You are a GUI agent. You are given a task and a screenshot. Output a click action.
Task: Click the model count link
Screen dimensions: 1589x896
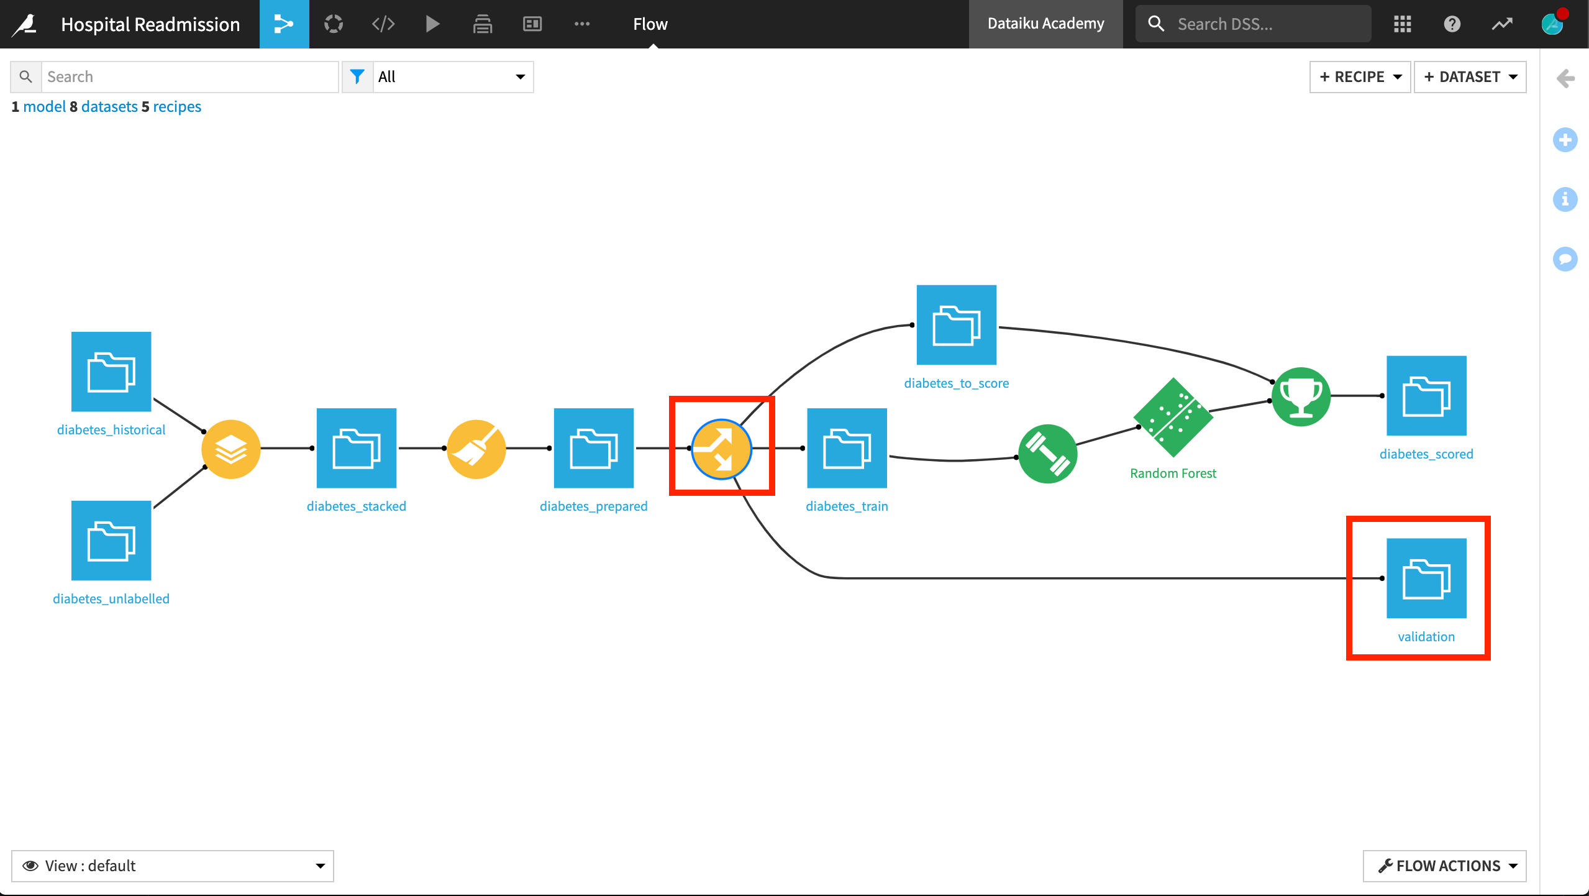44,107
